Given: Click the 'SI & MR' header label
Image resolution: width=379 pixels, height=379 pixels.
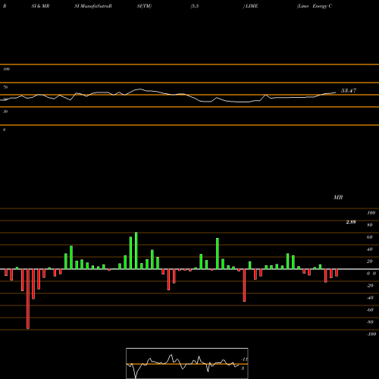Looking at the screenshot, I should coord(40,6).
